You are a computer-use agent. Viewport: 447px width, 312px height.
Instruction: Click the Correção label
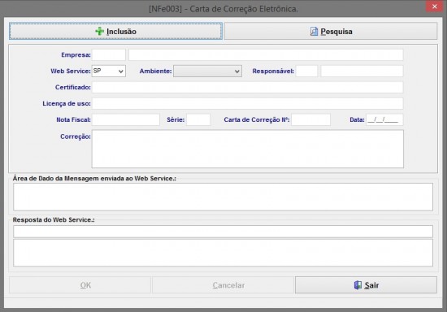76,136
